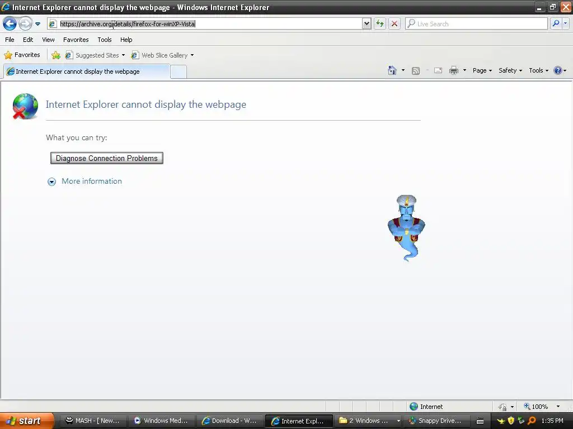Open the Tools menu in menu bar

pyautogui.click(x=105, y=40)
